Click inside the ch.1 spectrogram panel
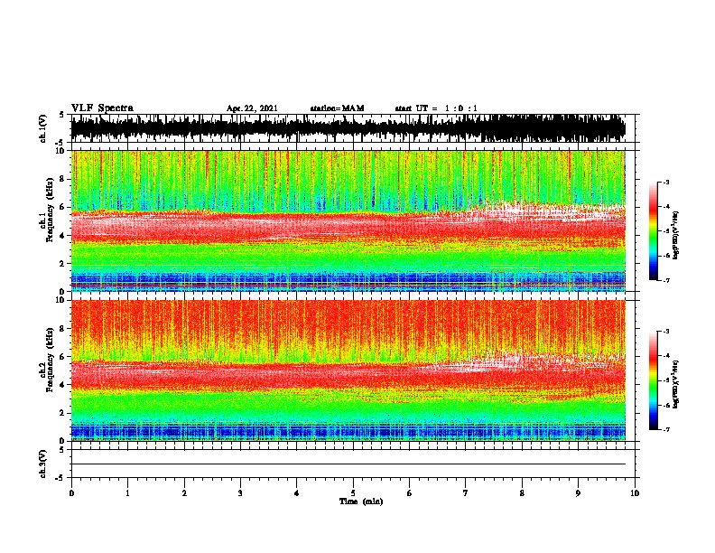Screen dimensions: 715x553 tap(348, 220)
